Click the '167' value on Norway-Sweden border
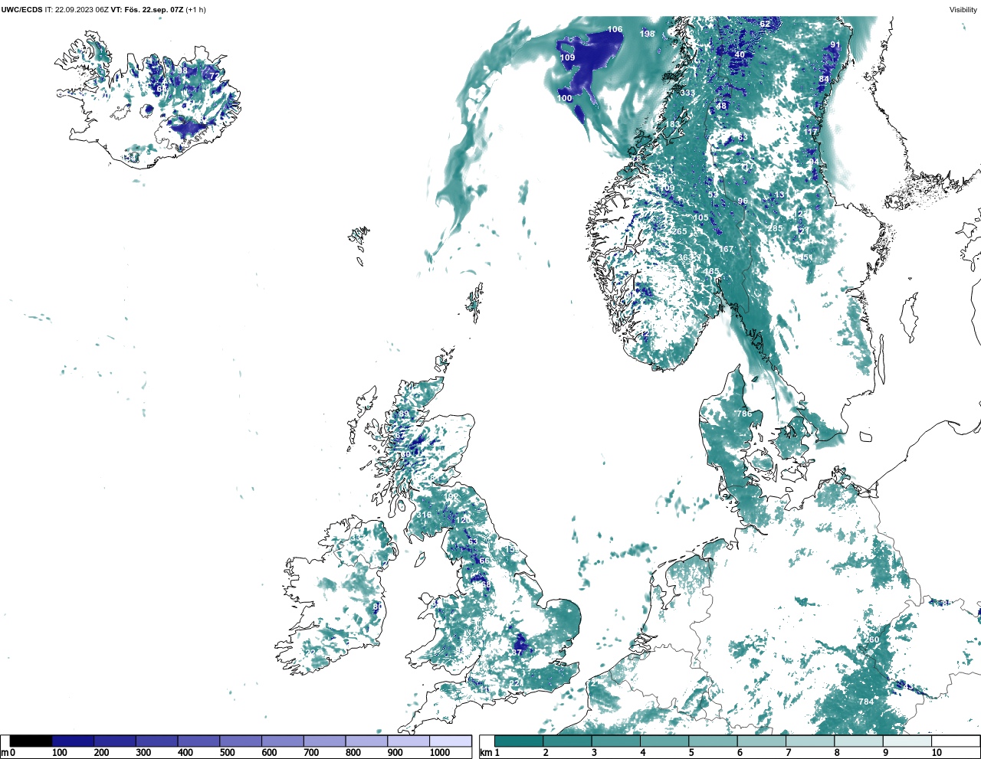This screenshot has width=981, height=759. 727,250
